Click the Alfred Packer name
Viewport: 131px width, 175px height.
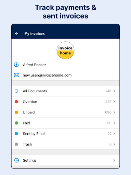(x=35, y=65)
